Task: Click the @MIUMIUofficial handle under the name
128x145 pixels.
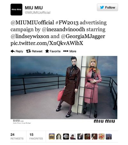Action: pos(37,13)
